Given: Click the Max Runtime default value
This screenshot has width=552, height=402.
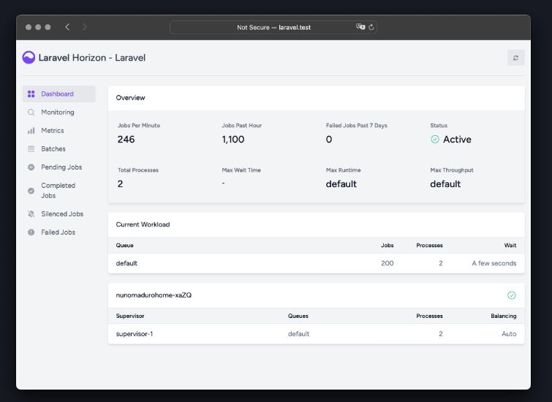Looking at the screenshot, I should [341, 183].
